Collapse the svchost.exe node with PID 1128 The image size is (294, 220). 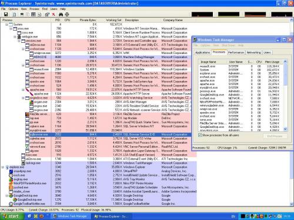(23, 49)
